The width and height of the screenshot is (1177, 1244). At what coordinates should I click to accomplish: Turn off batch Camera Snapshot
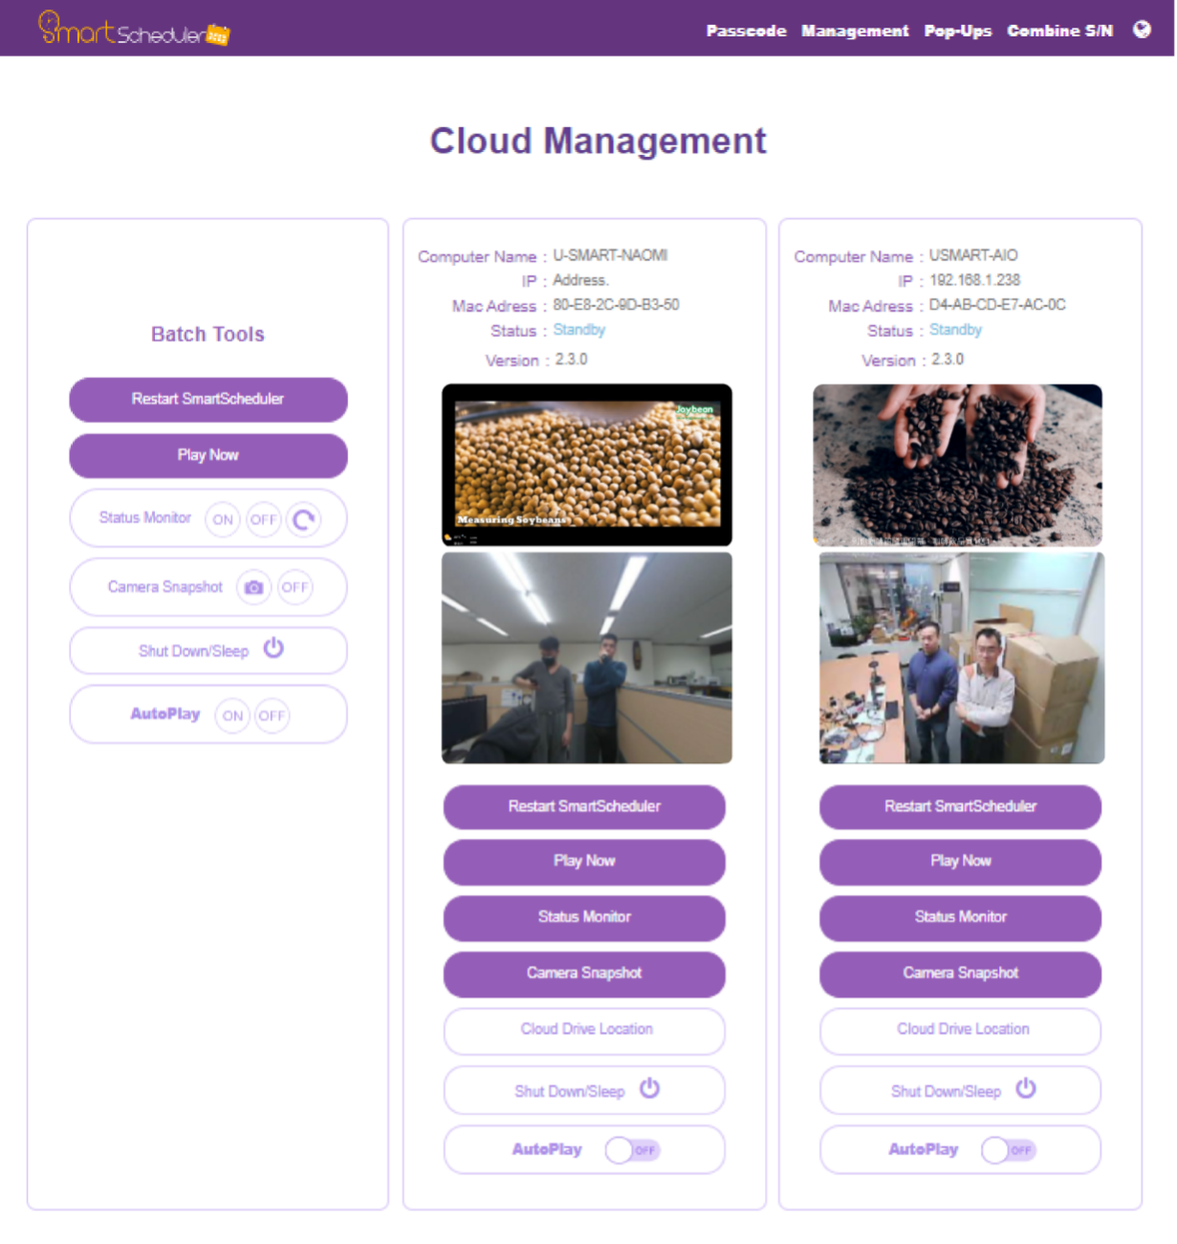click(294, 587)
